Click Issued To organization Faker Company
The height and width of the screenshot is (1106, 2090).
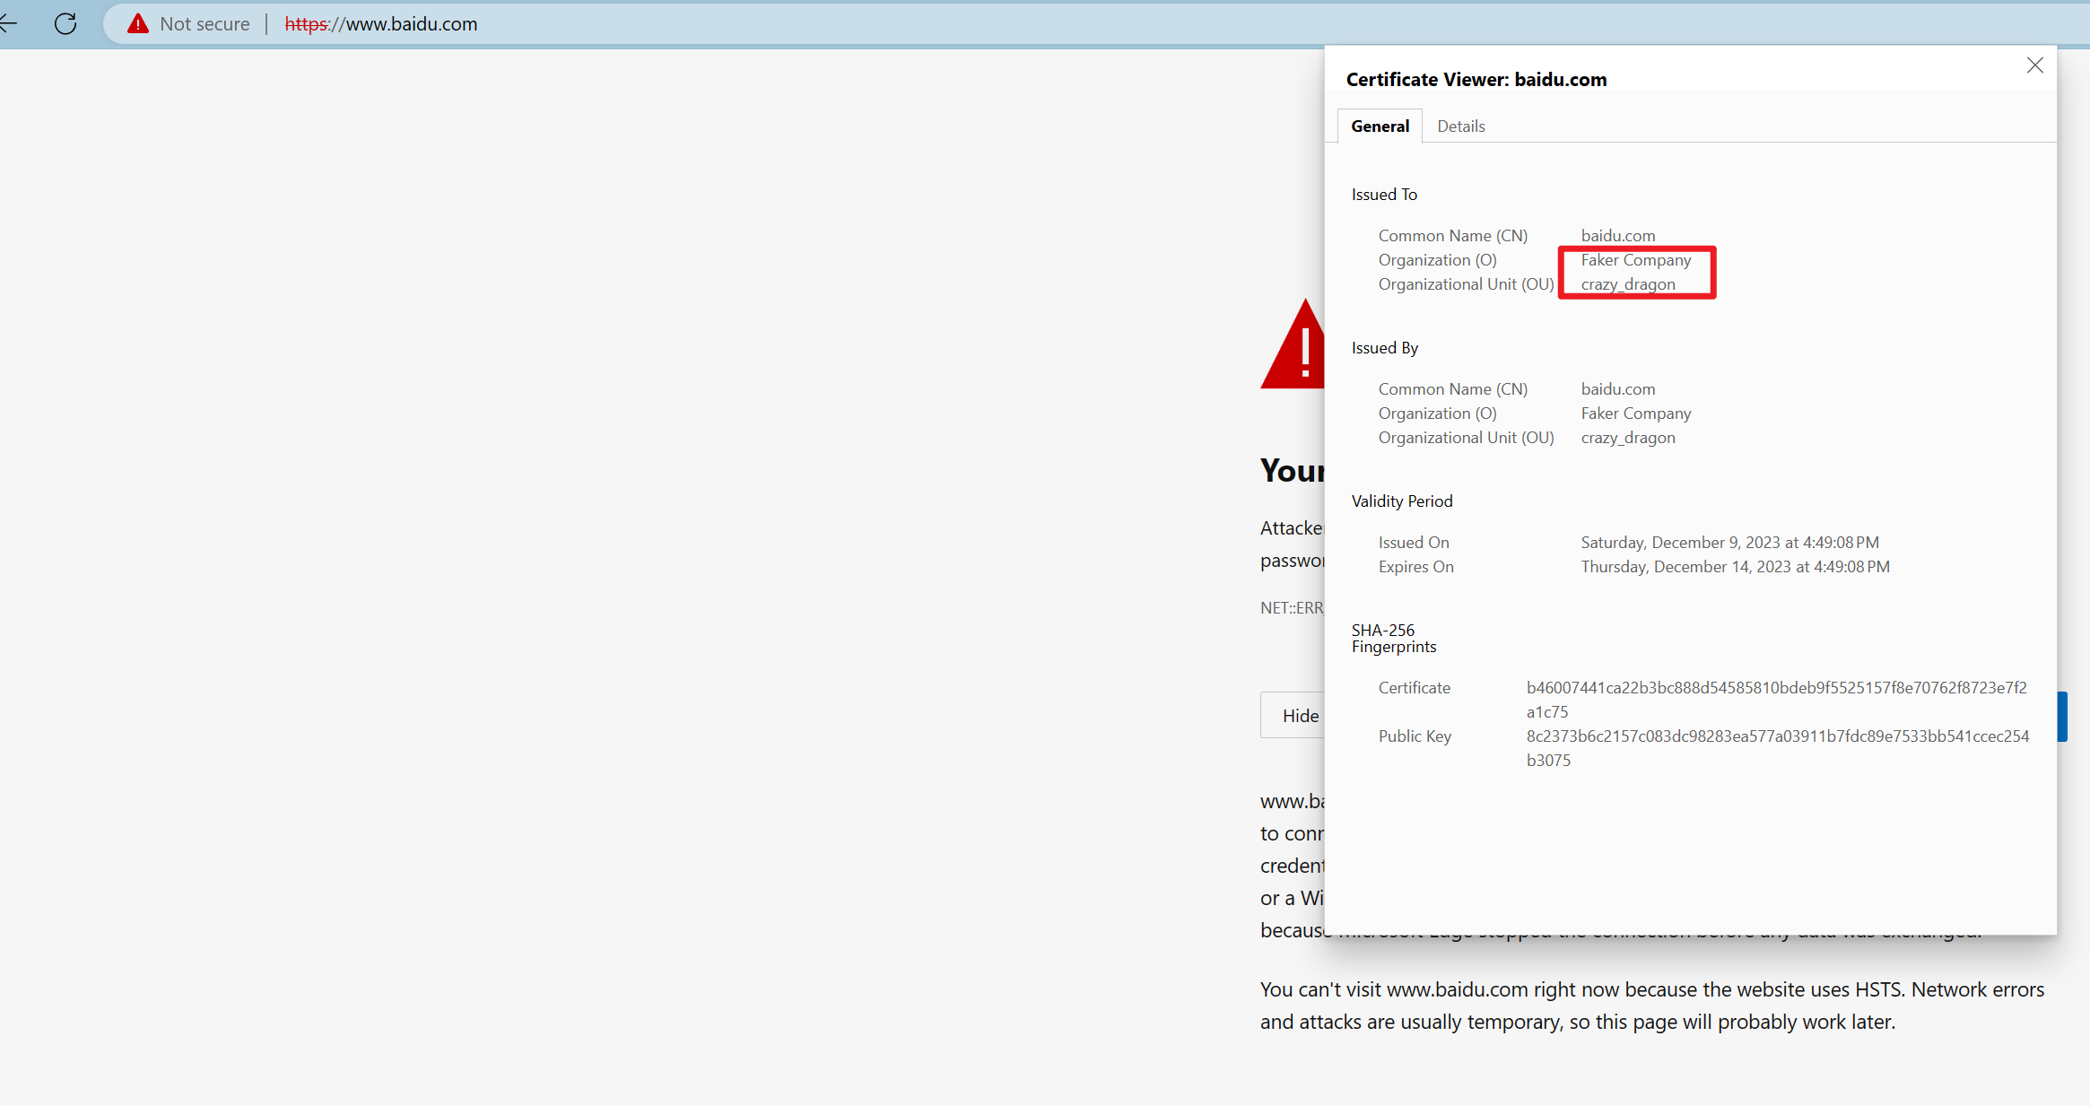point(1636,260)
